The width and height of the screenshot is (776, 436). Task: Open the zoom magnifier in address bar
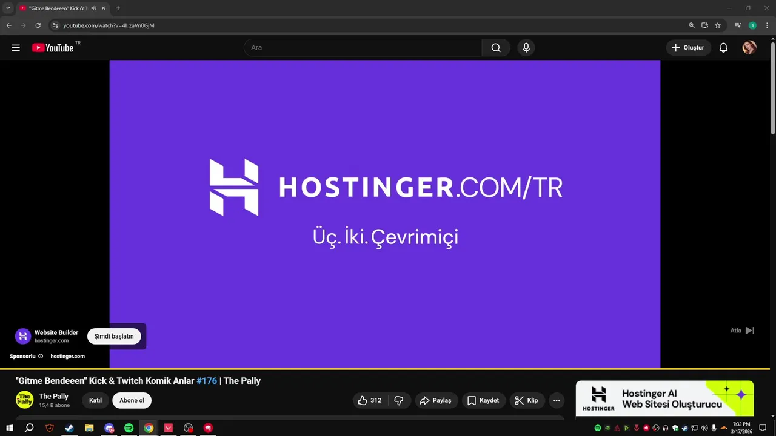692,25
